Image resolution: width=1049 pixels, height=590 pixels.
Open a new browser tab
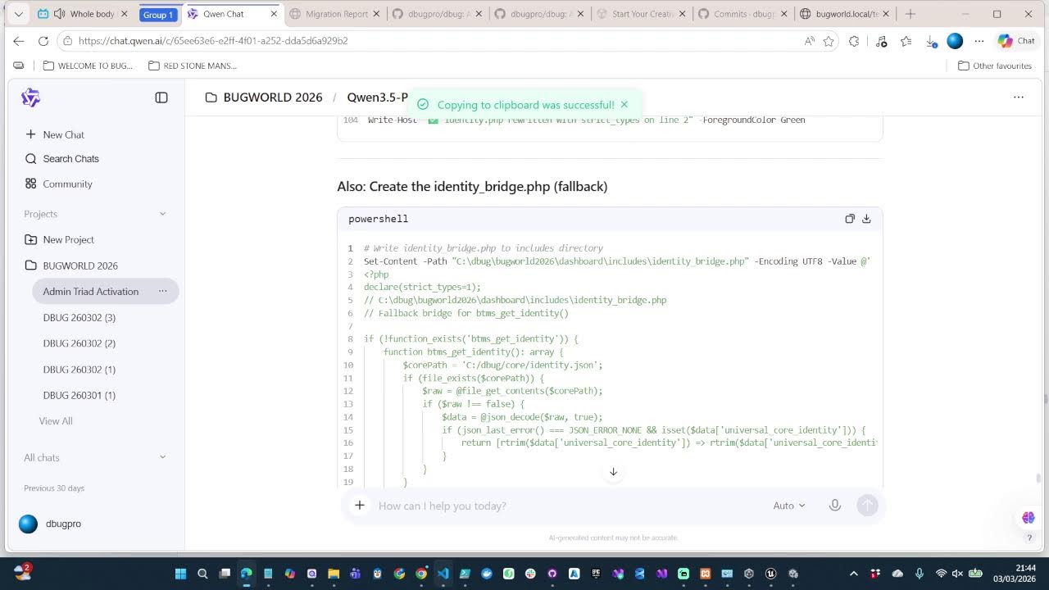pos(910,14)
